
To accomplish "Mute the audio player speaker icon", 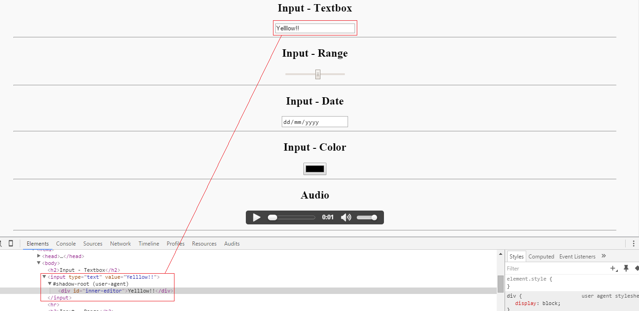I will [x=346, y=217].
